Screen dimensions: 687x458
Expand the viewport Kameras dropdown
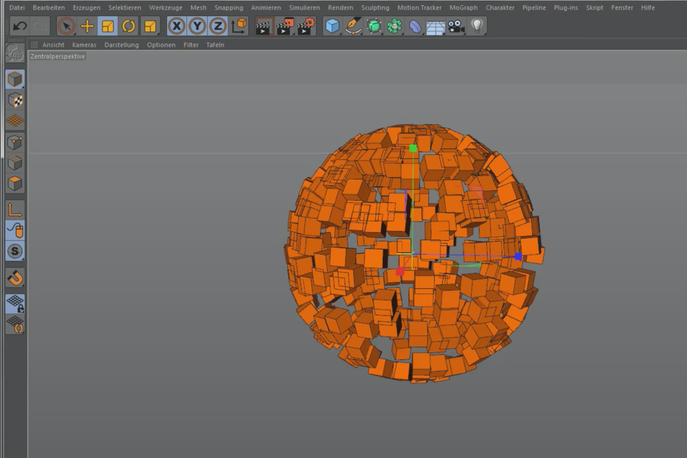coord(84,45)
